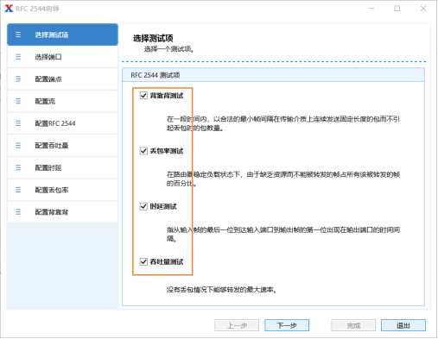The width and height of the screenshot is (438, 339).
Task: Click the 下一步 button
Action: (287, 325)
